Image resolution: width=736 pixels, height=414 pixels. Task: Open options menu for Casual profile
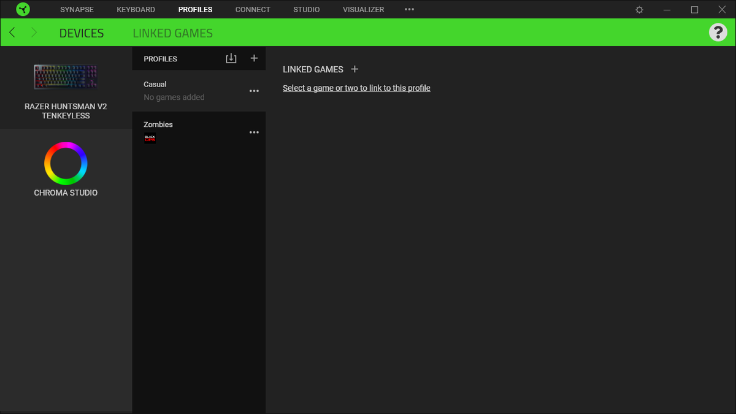[254, 91]
